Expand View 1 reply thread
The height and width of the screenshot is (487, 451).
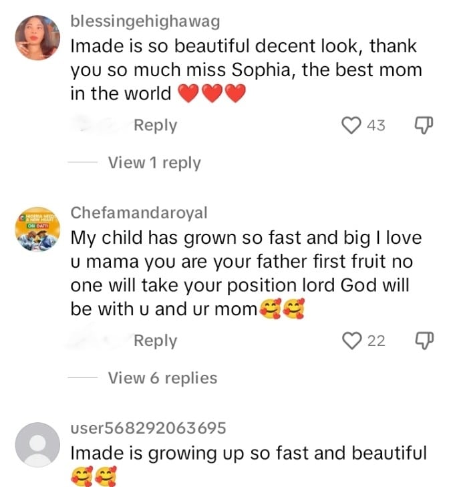(x=154, y=162)
